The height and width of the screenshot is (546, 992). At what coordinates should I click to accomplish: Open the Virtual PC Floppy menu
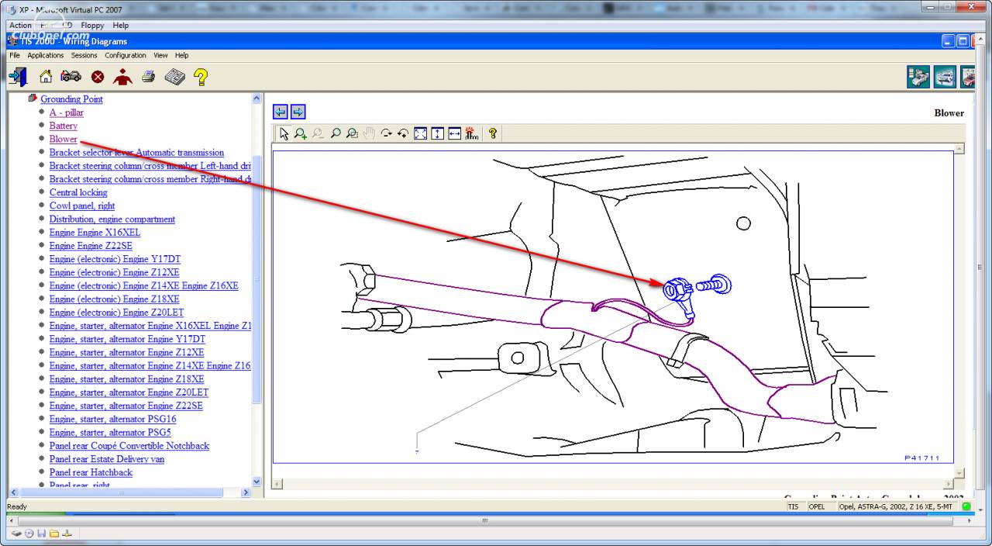point(92,26)
